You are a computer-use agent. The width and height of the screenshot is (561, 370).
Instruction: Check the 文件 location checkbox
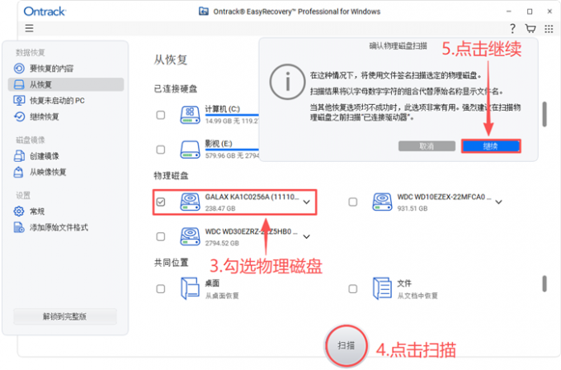click(x=353, y=289)
